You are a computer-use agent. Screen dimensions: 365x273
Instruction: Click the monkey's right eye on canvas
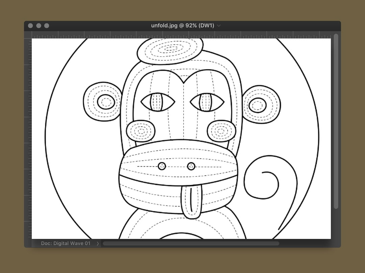pyautogui.click(x=207, y=102)
